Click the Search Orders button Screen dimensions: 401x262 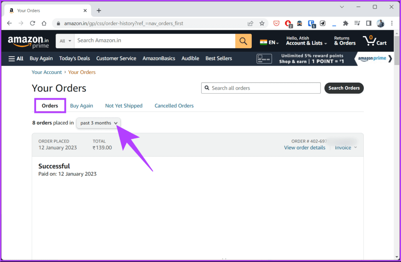point(344,88)
